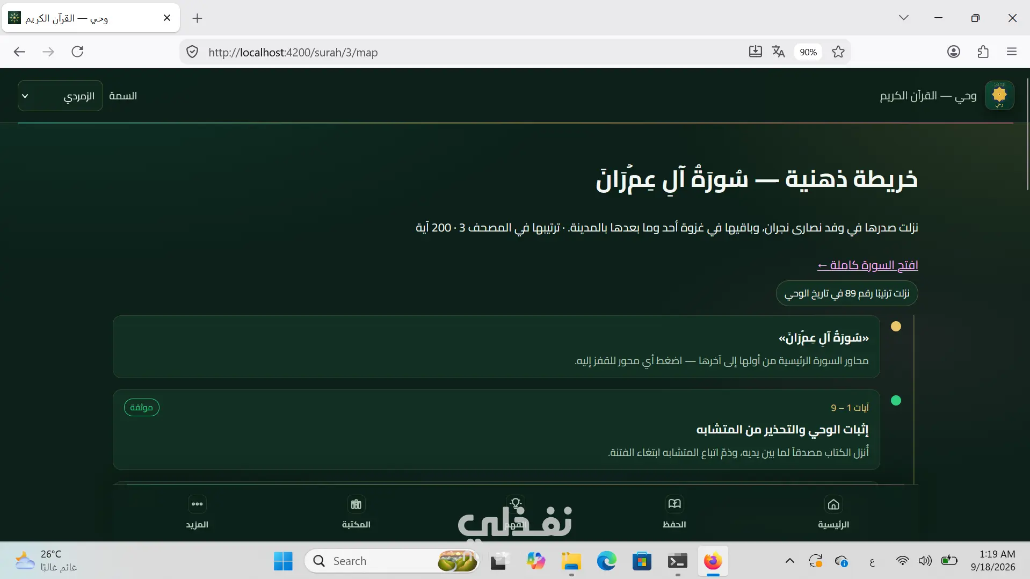
Task: Open the Firefox extensions puzzle icon
Action: point(983,52)
